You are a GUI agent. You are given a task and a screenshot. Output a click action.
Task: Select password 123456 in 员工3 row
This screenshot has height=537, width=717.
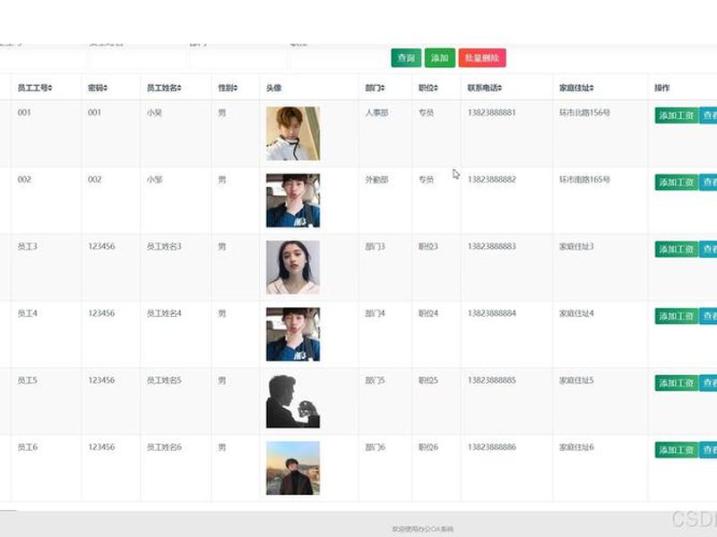click(101, 246)
